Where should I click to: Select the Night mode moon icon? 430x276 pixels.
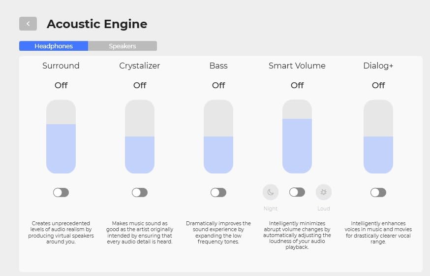[x=271, y=192]
